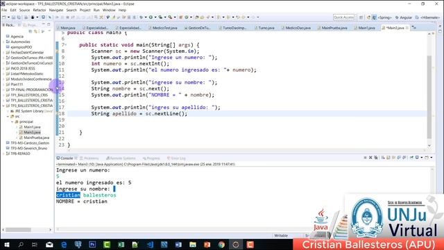444x250 pixels.
Task: Switch to the Hibernate perspective
Action: click(427, 17)
